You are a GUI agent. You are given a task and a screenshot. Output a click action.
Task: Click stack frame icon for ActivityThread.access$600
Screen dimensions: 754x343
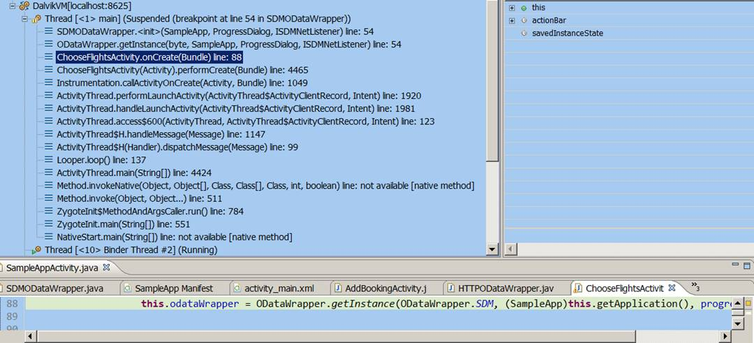49,122
